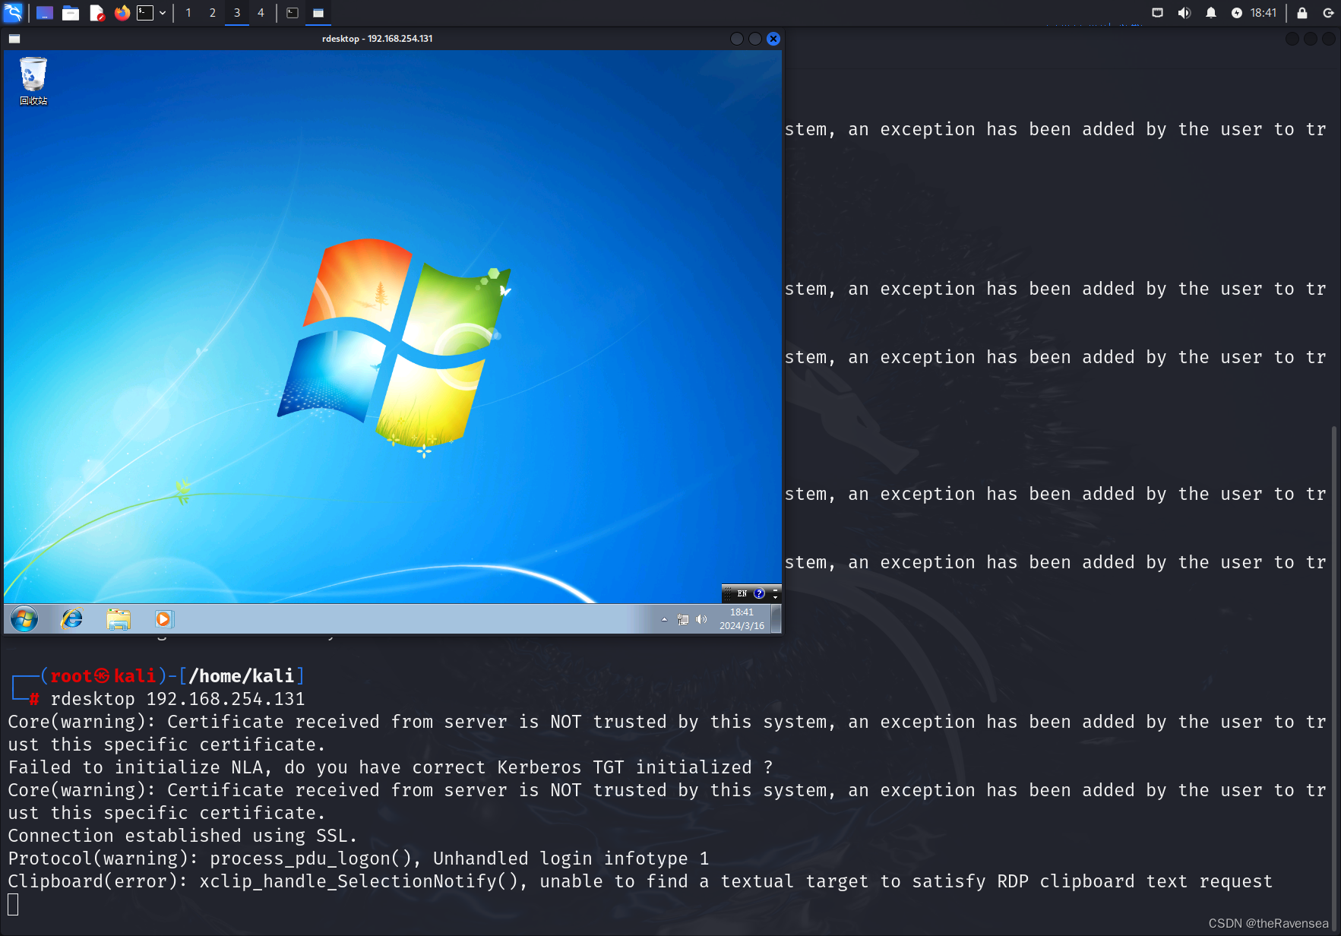Switch to workspace 3

click(237, 13)
